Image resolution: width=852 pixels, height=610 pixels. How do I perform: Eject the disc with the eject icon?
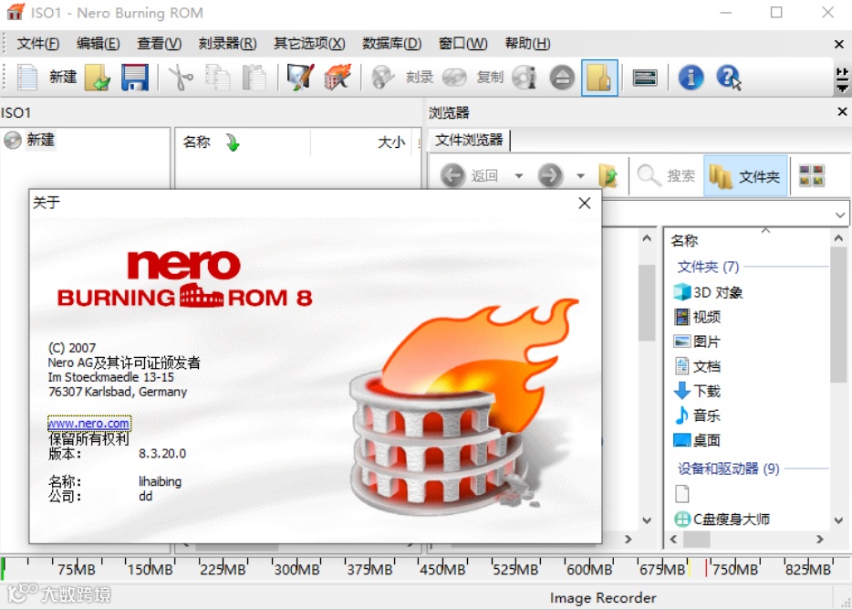562,78
